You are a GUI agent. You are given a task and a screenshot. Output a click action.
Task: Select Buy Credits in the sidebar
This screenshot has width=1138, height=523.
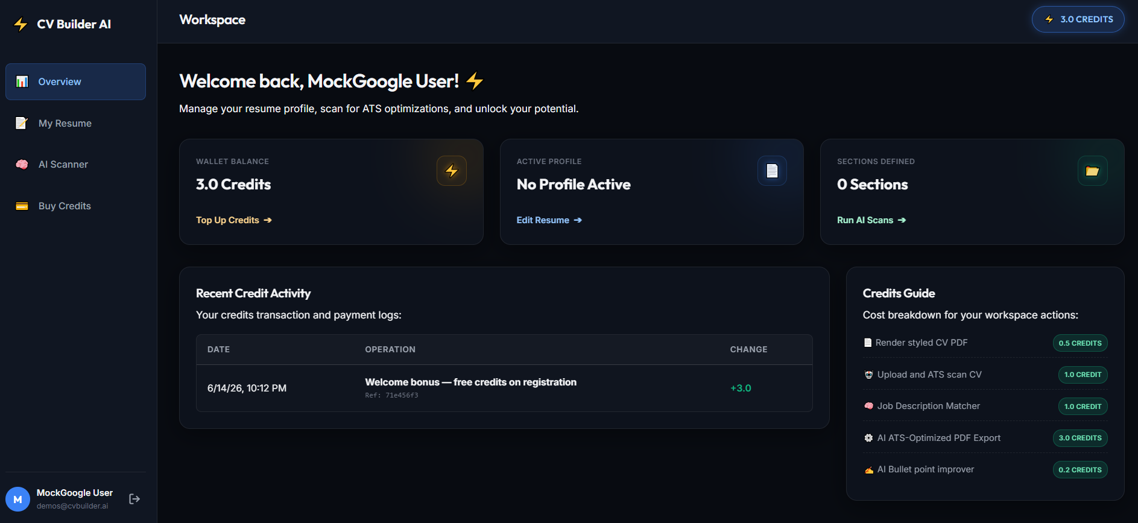click(x=75, y=206)
